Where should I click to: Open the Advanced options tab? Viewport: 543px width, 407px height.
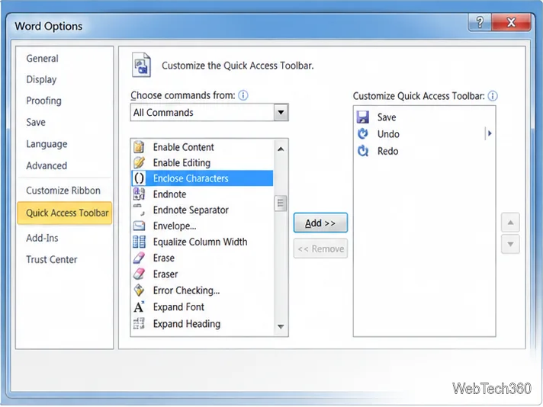(47, 165)
